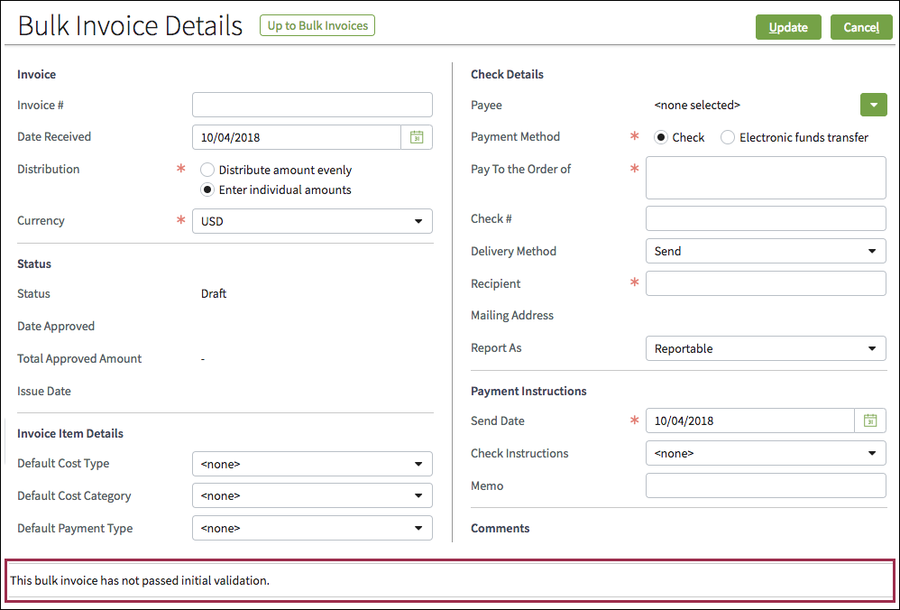Go Up to Bulk Invoices

point(317,25)
